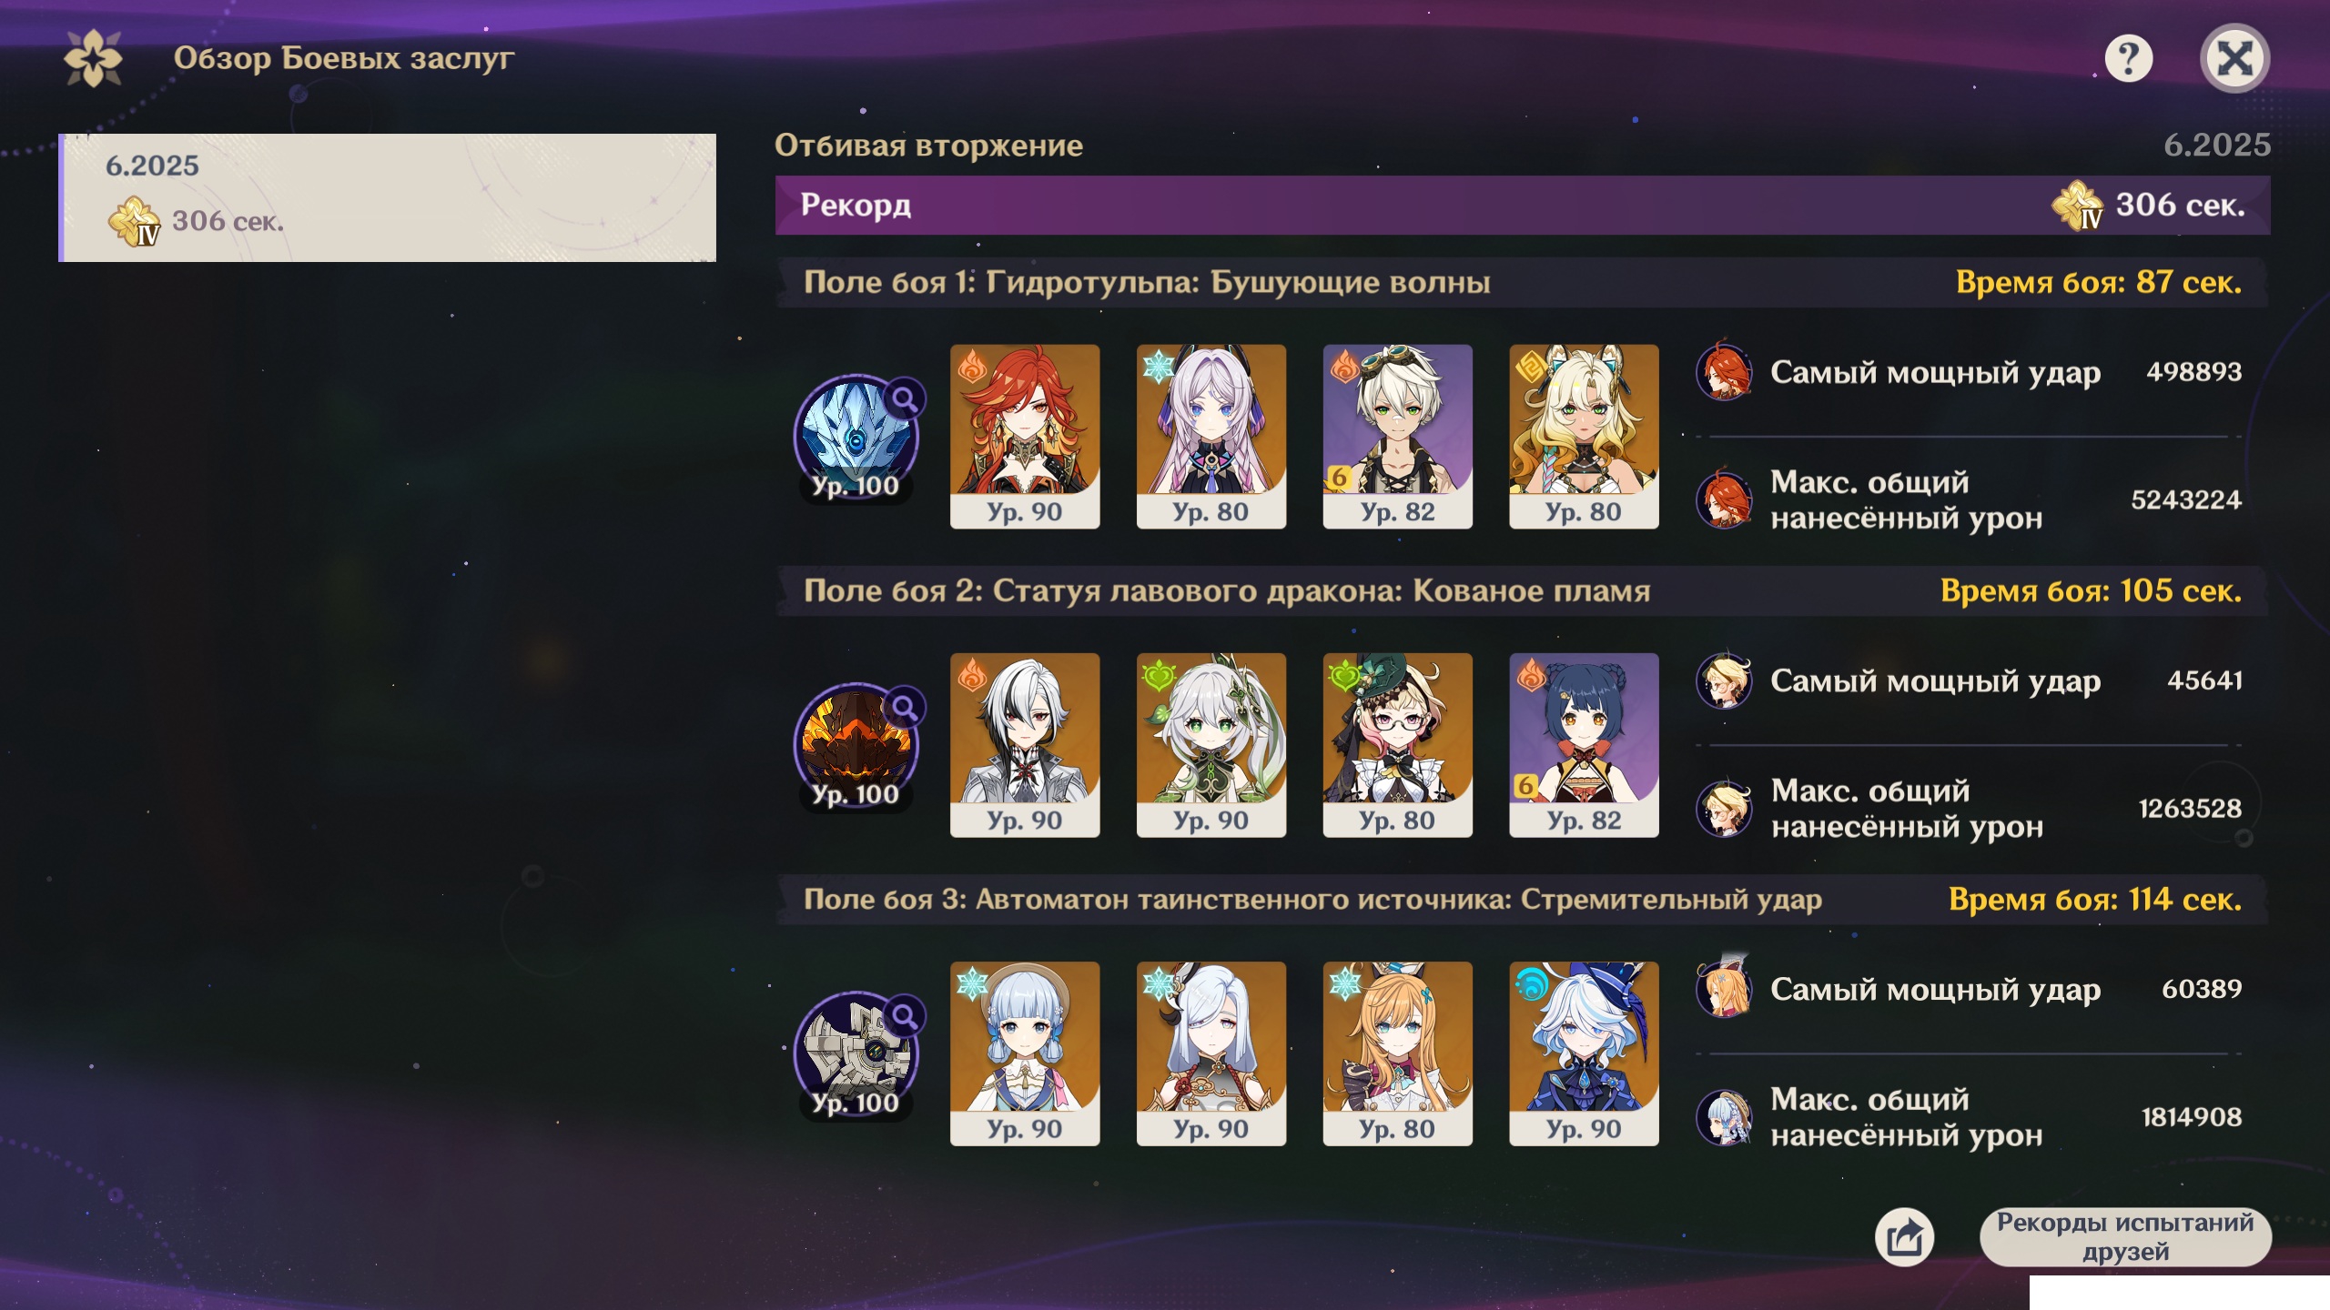Inspect the Secret Source Automaton boss icon
The height and width of the screenshot is (1310, 2330).
click(x=856, y=1055)
